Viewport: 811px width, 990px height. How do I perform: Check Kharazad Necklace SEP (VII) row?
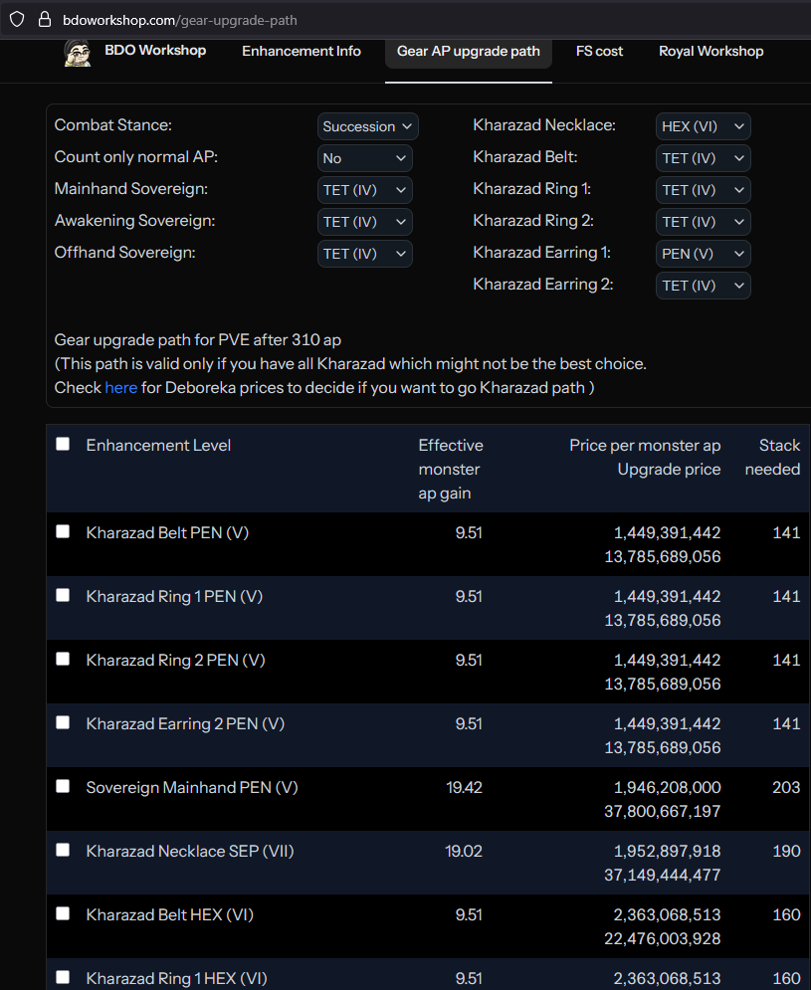click(63, 850)
